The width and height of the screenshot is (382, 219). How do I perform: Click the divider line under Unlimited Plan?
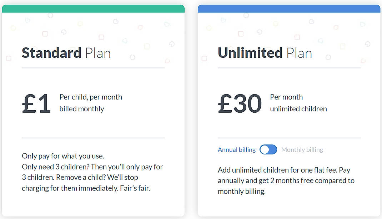click(289, 67)
